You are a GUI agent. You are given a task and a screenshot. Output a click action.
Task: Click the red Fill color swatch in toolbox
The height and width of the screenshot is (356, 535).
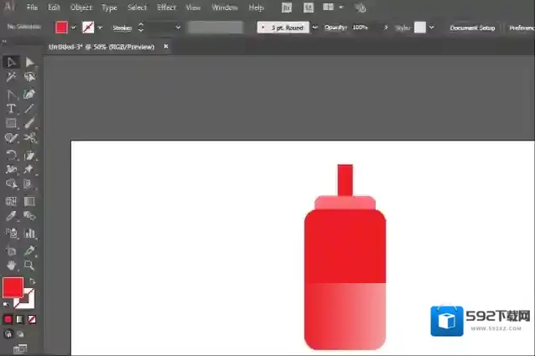tap(13, 288)
